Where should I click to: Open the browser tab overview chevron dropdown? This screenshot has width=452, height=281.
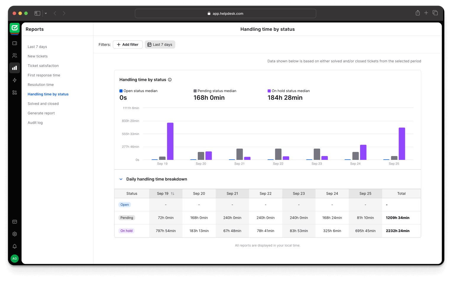tap(46, 13)
